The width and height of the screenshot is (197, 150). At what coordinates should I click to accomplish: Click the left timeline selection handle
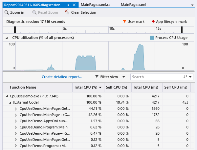[x=15, y=30]
